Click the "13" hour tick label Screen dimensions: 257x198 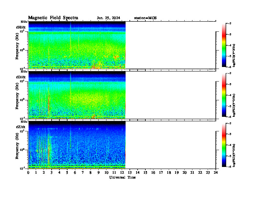tap(130, 173)
